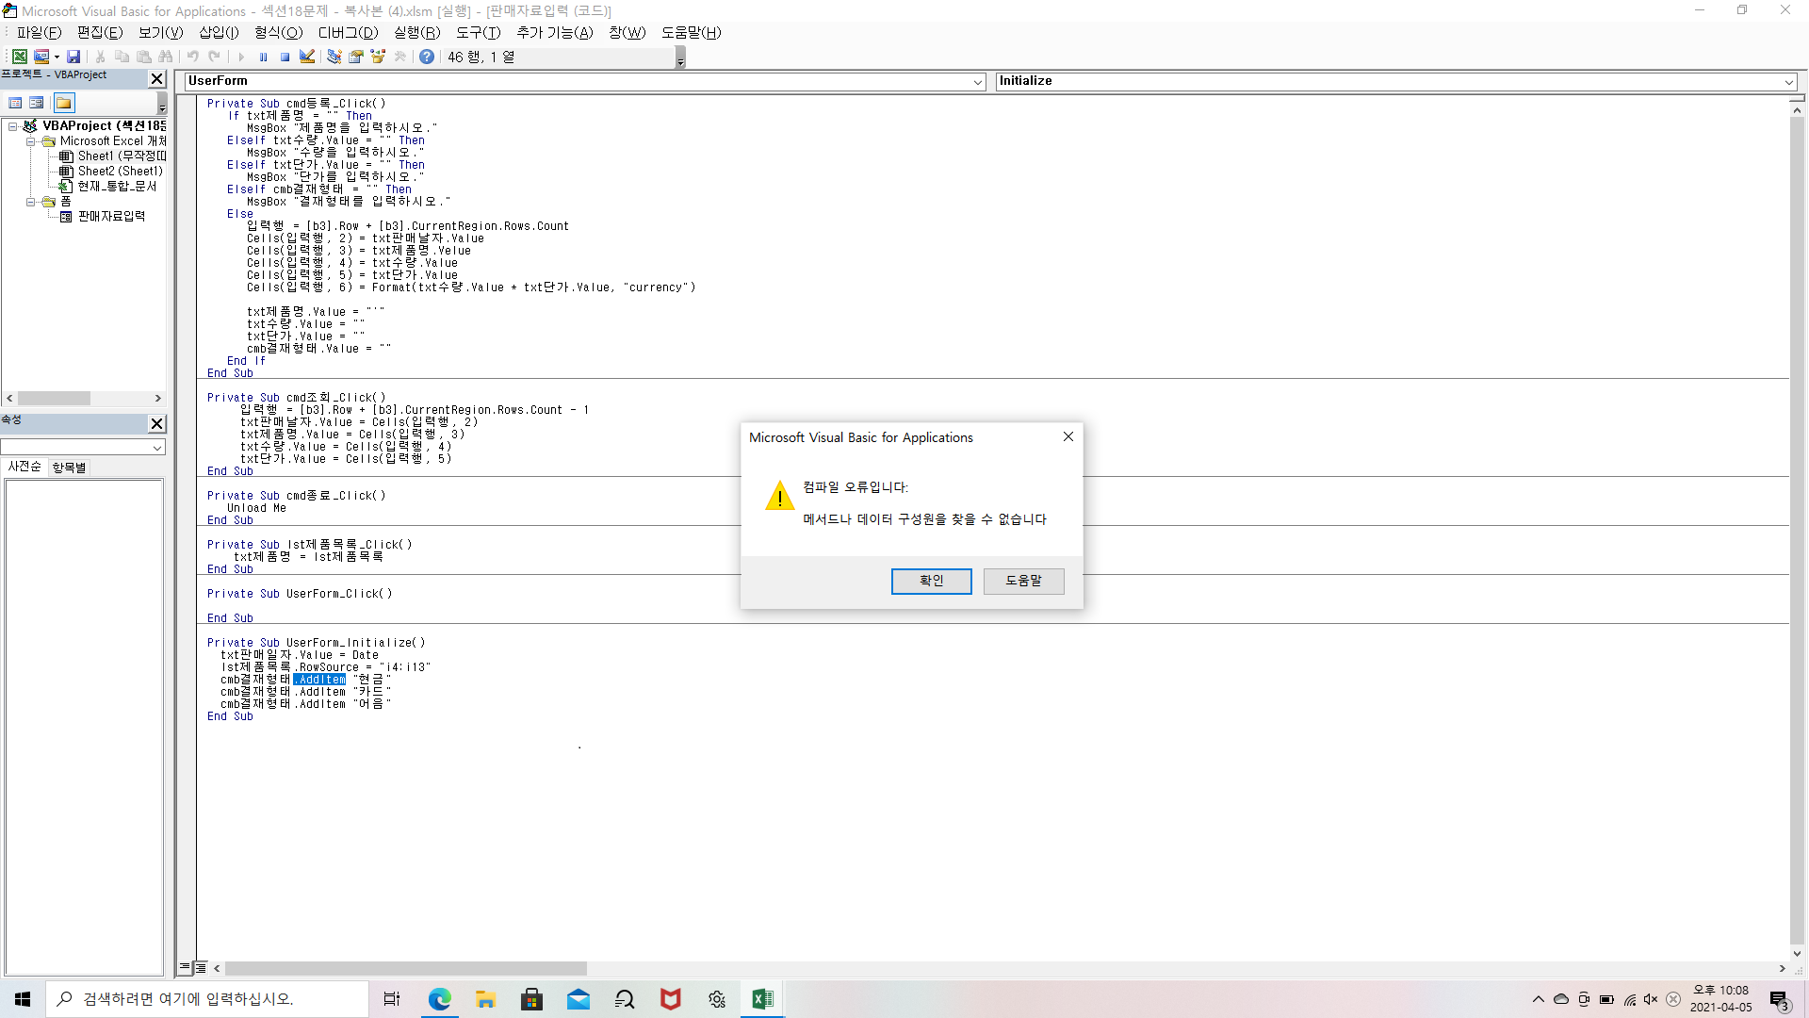The width and height of the screenshot is (1809, 1018).
Task: Collapse the Microsoft Excel objects folder
Action: point(31,141)
